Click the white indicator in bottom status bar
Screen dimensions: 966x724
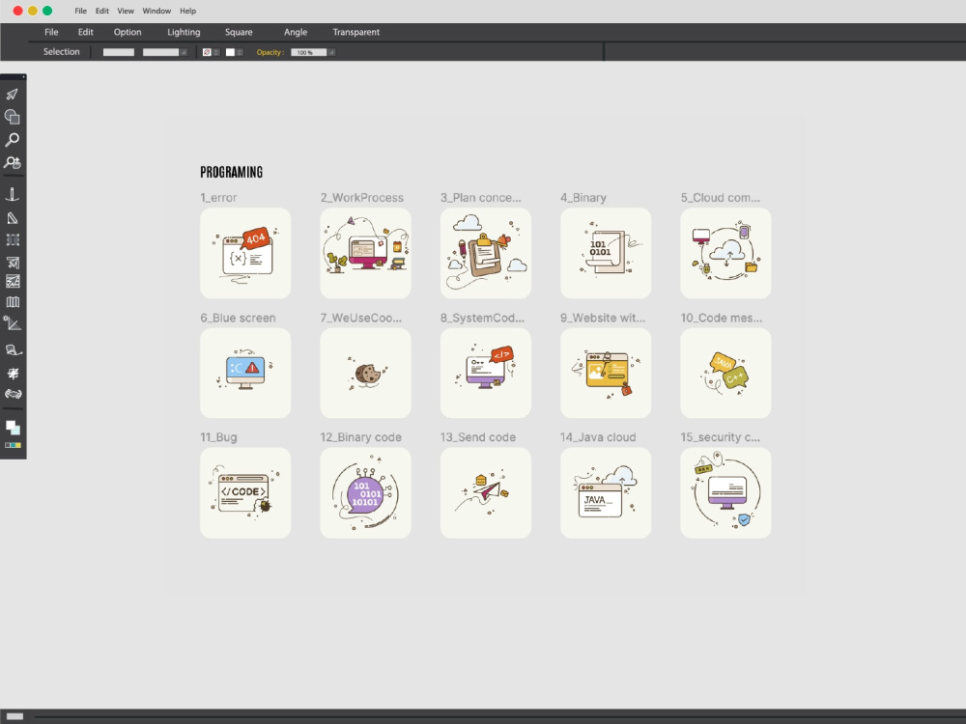tap(14, 716)
